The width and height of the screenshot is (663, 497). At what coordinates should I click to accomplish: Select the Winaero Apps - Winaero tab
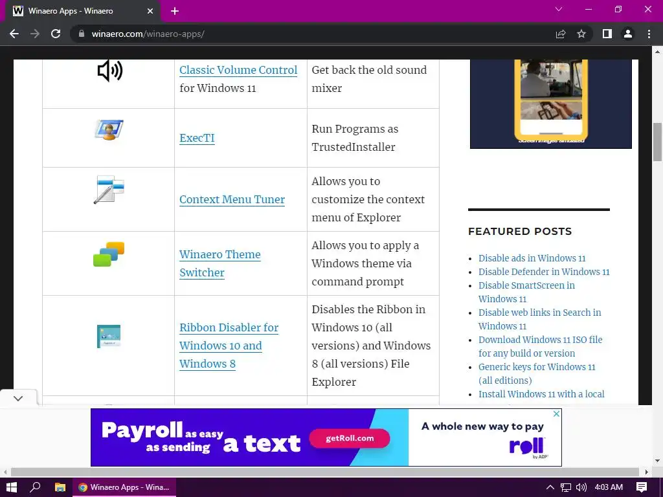tap(83, 11)
